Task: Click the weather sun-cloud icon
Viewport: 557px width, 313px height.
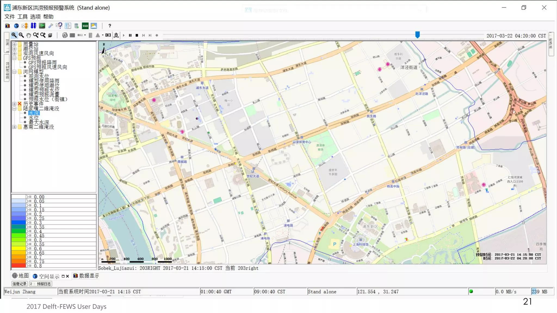Action: coord(94,26)
